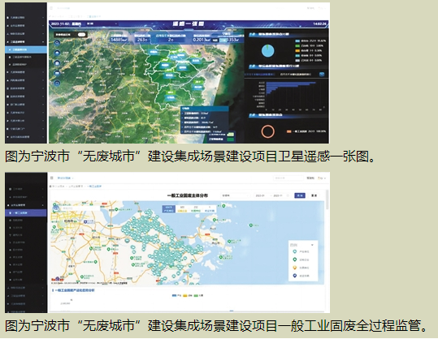438x339 pixels.
Task: Click the blue query button beside the date range
Action: click(300, 195)
